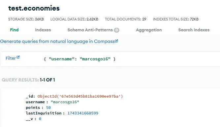Click the points field name
The width and height of the screenshot is (220, 127).
33,108
